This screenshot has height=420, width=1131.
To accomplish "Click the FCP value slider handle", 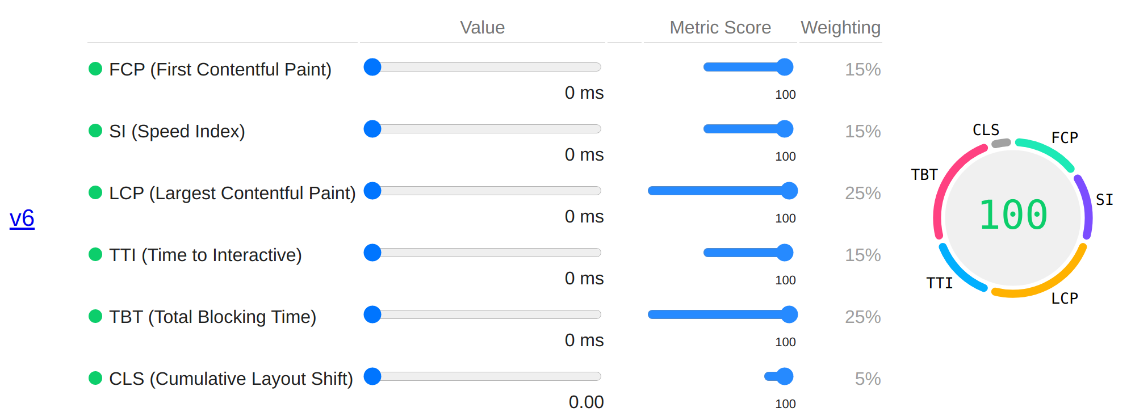I will click(x=372, y=67).
